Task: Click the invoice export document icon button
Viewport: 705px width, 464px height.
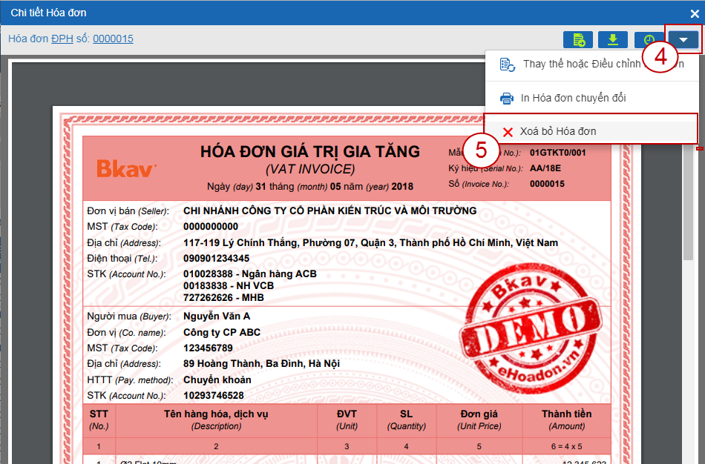Action: click(578, 40)
